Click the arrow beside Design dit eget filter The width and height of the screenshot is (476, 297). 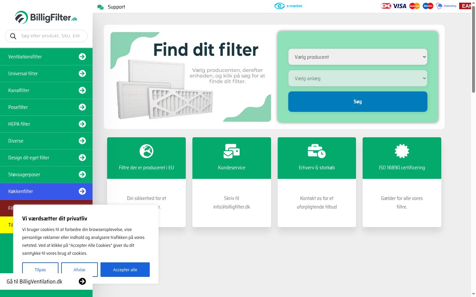(82, 158)
